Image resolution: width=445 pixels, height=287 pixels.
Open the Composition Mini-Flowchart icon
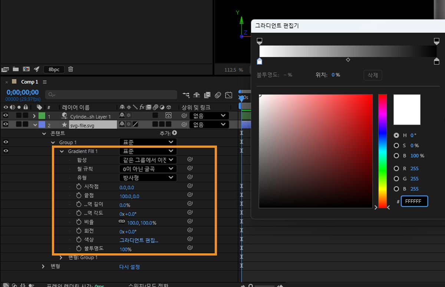pos(186,95)
